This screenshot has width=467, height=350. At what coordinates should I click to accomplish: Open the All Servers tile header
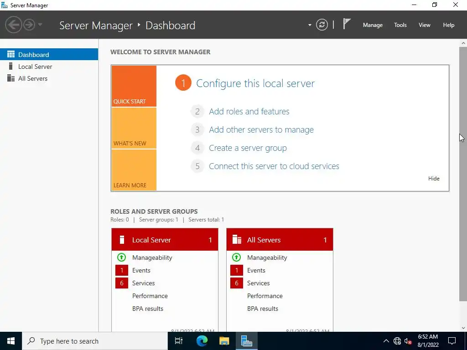pyautogui.click(x=280, y=240)
